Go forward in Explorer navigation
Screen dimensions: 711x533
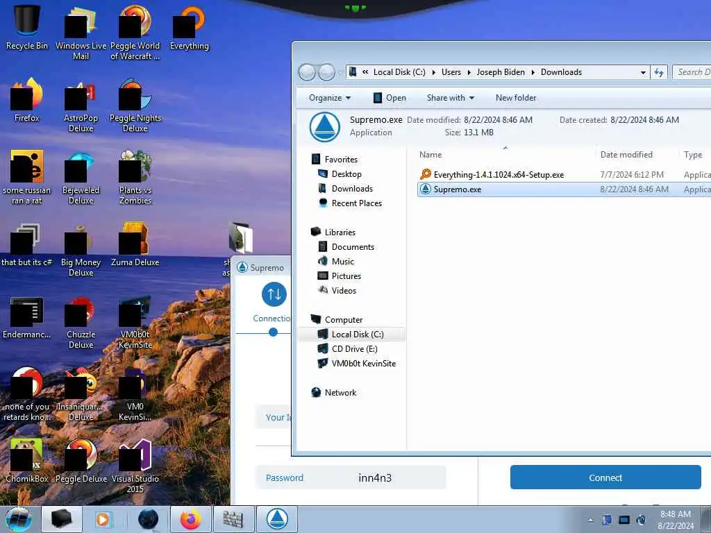pyautogui.click(x=326, y=72)
